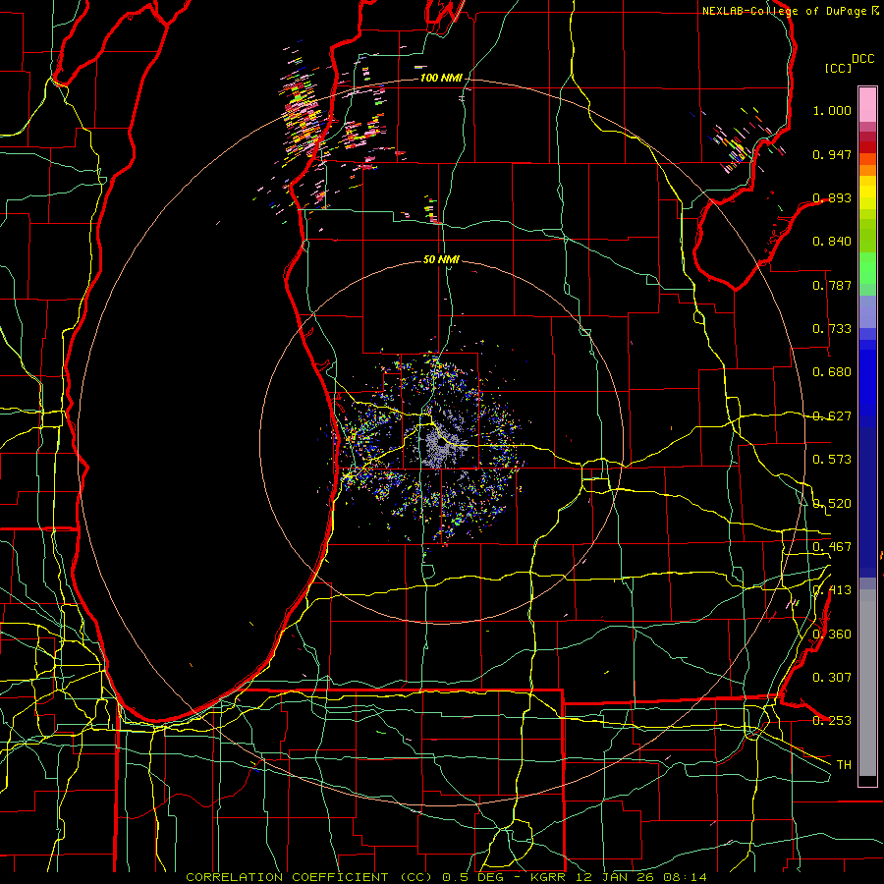Click the gray radar-site echo cluster at center
The height and width of the screenshot is (884, 884).
point(443,445)
